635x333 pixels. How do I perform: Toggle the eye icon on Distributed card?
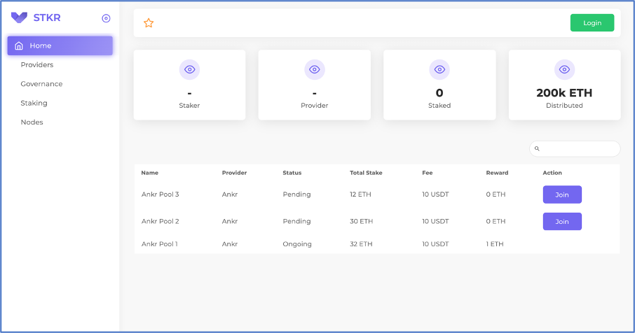(564, 69)
